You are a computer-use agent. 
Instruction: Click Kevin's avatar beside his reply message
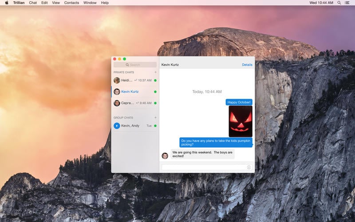pyautogui.click(x=165, y=156)
